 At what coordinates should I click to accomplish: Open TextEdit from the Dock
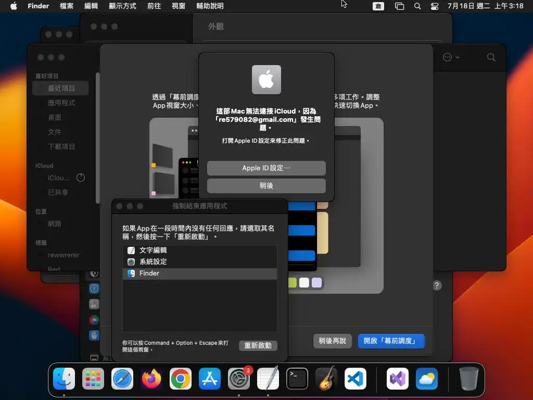(x=268, y=379)
